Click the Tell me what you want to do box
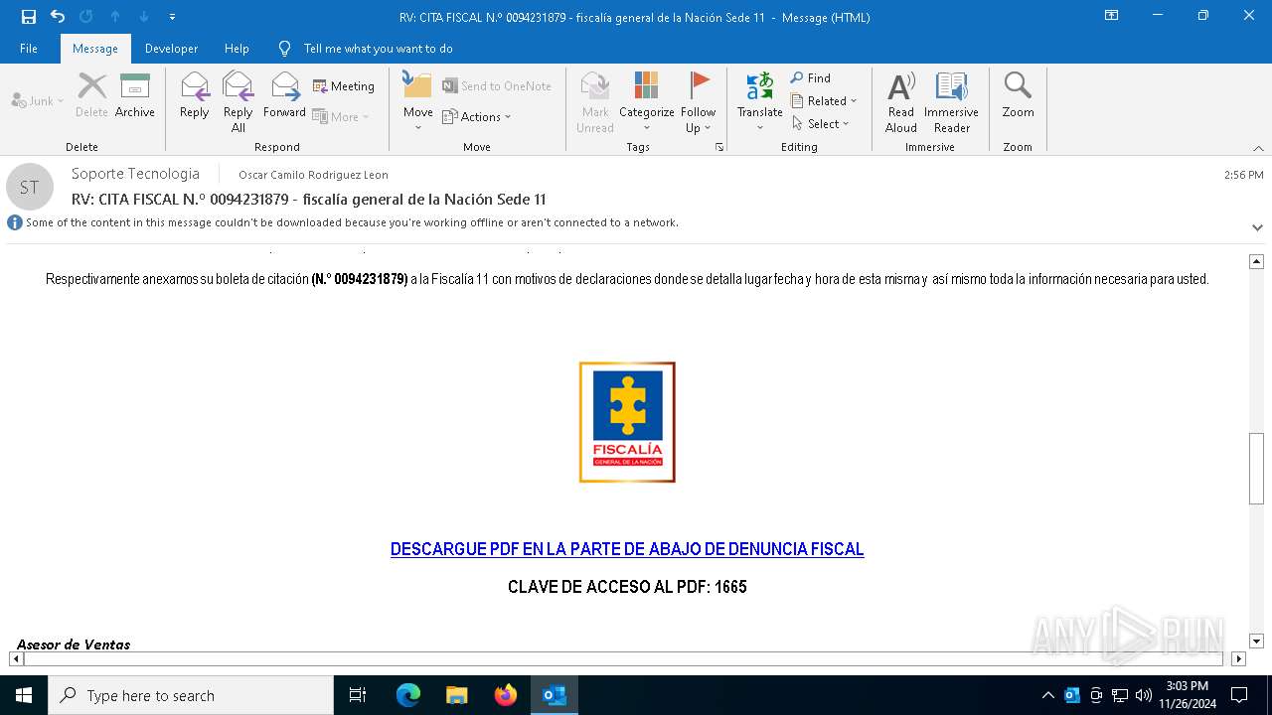This screenshot has height=715, width=1272. 378,49
